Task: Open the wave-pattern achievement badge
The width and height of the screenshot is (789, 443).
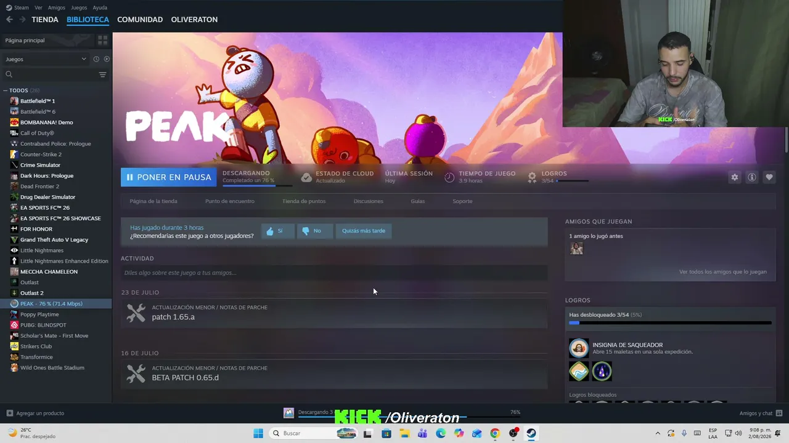Action: [579, 371]
